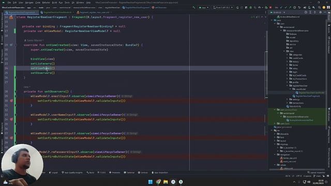
Task: Click the Collapse All icon in project panel
Action: [315, 12]
